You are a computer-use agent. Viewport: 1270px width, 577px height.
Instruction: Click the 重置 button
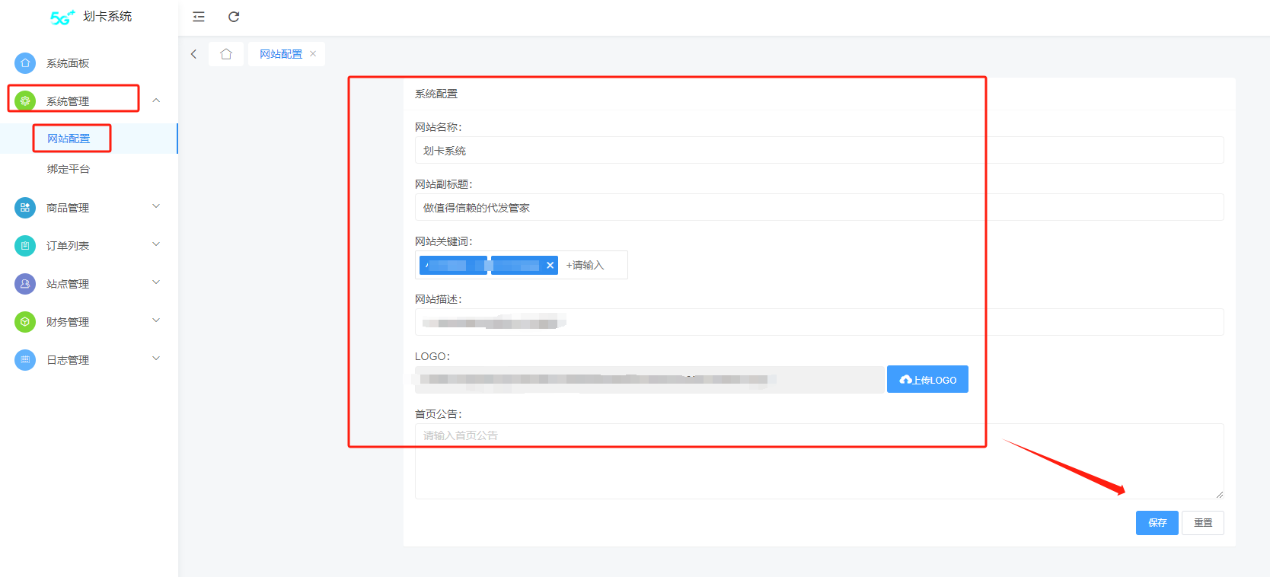pyautogui.click(x=1203, y=523)
